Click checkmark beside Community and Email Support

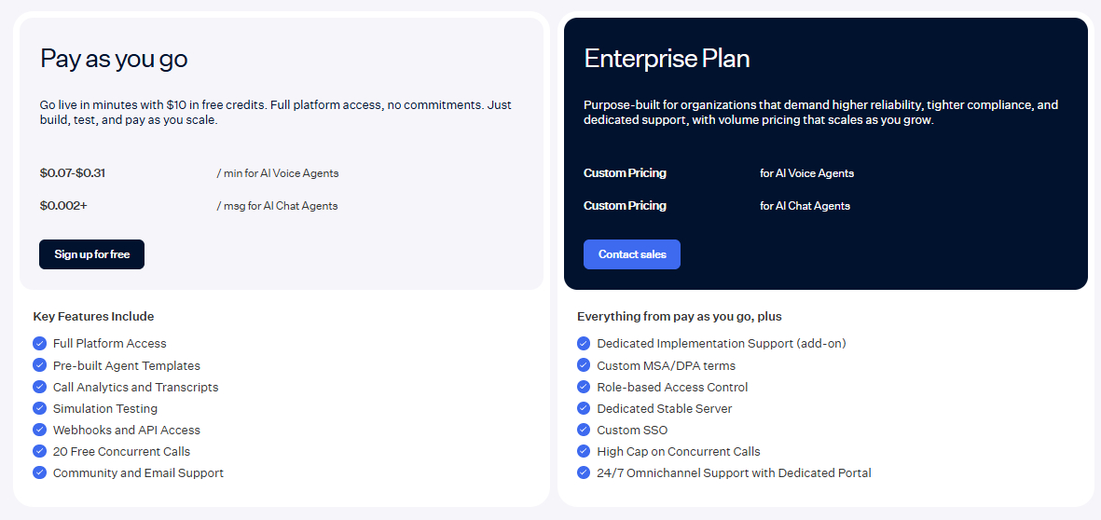[39, 472]
